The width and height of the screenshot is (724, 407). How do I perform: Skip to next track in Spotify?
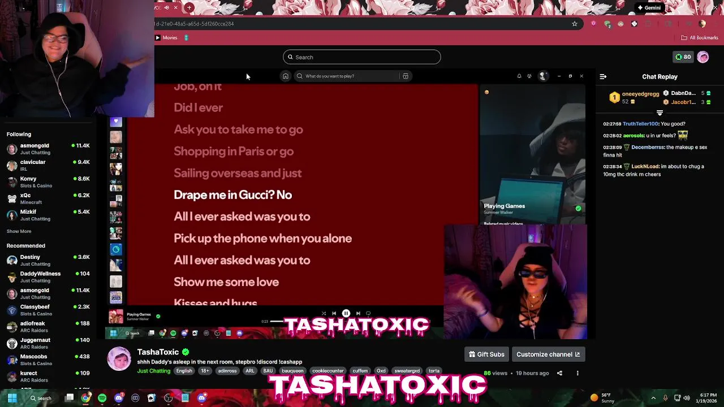(x=358, y=313)
